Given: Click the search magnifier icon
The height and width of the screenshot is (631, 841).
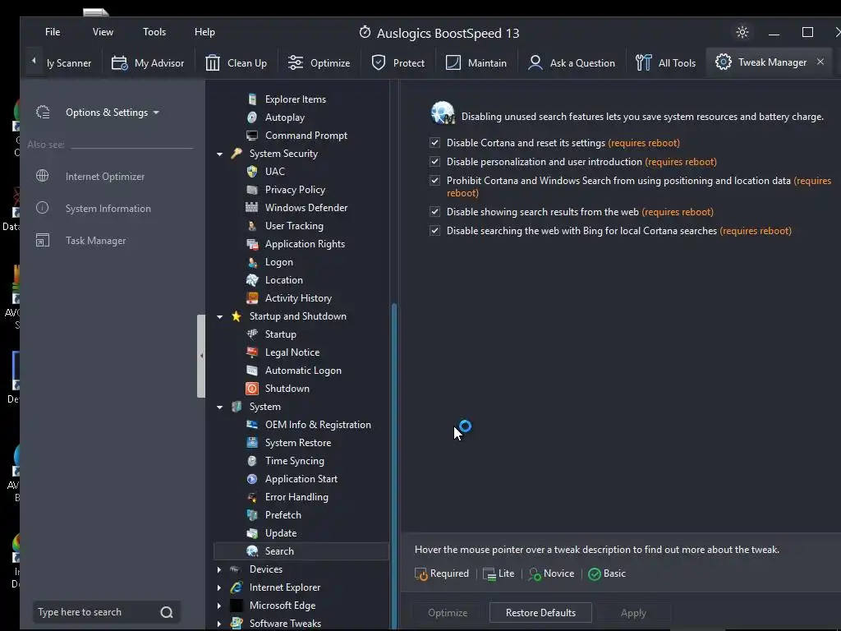Looking at the screenshot, I should (x=167, y=612).
